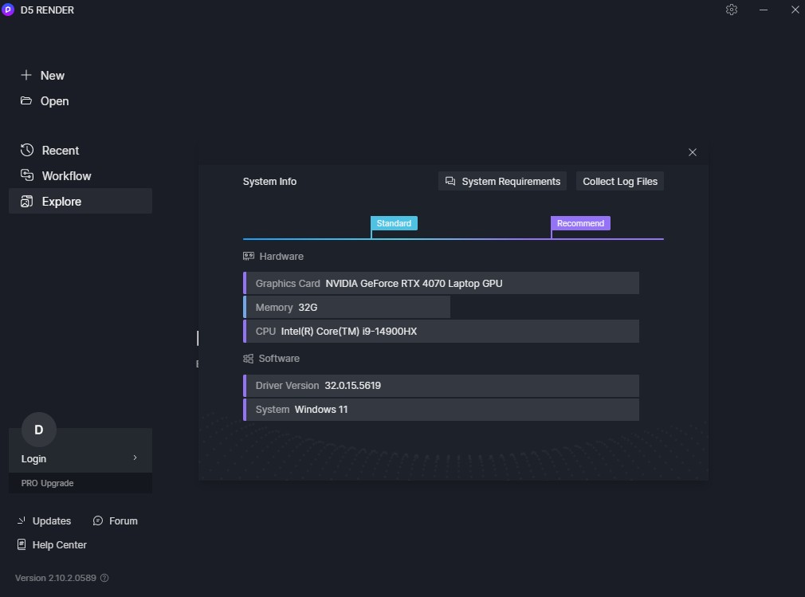This screenshot has width=805, height=597.
Task: Click the Recommend marker on the bar
Action: pyautogui.click(x=580, y=223)
